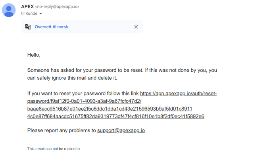Click the Google Translate icon in banner
Screen dimensions: 273x157
28,27
